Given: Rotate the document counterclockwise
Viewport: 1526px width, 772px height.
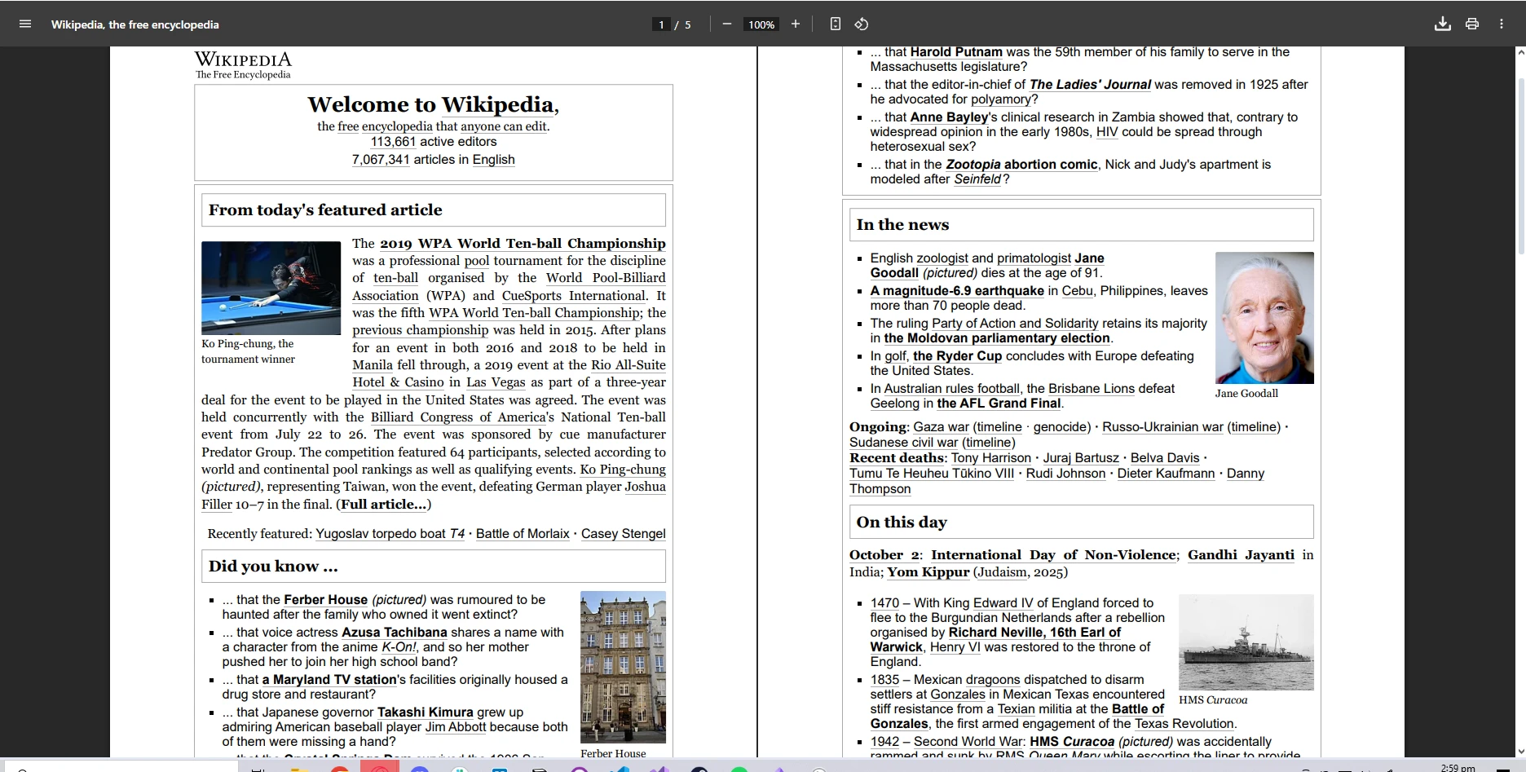Looking at the screenshot, I should coord(862,24).
